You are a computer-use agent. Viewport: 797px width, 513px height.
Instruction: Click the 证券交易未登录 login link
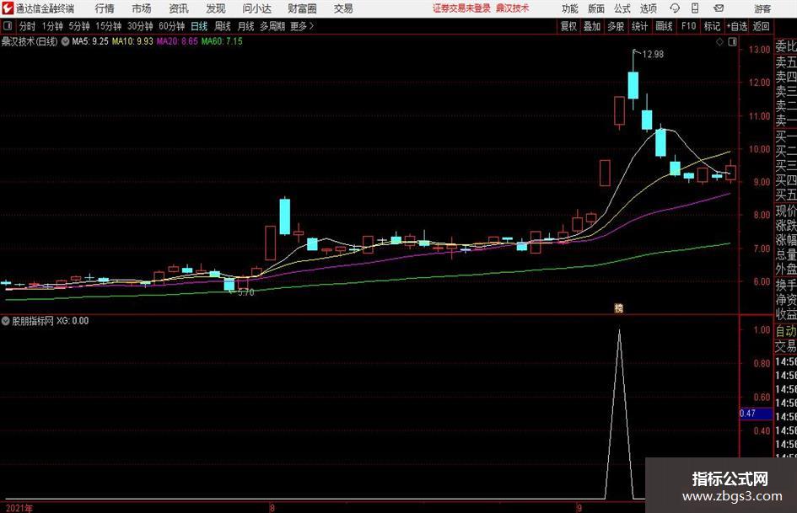(461, 8)
